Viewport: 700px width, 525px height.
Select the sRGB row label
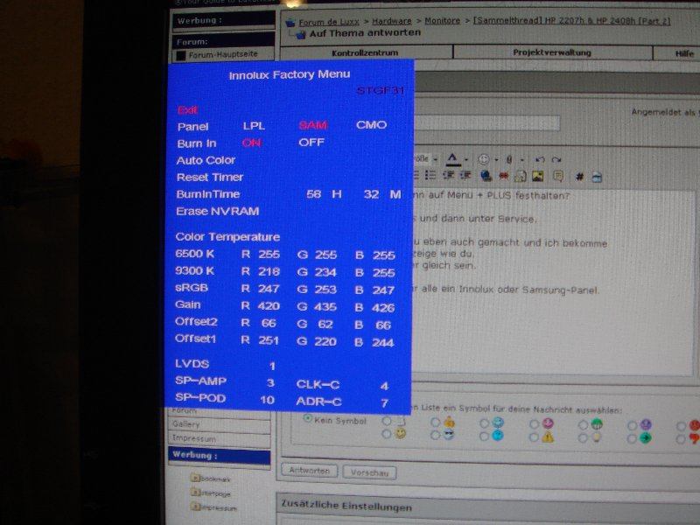pos(192,288)
